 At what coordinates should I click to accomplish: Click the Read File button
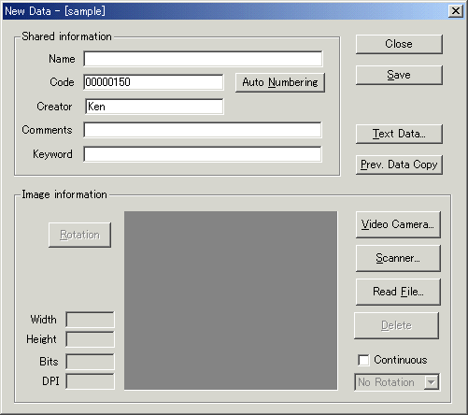coord(398,292)
